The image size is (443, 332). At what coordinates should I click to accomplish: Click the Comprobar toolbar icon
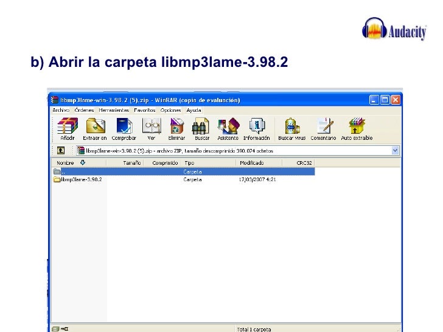pyautogui.click(x=124, y=126)
